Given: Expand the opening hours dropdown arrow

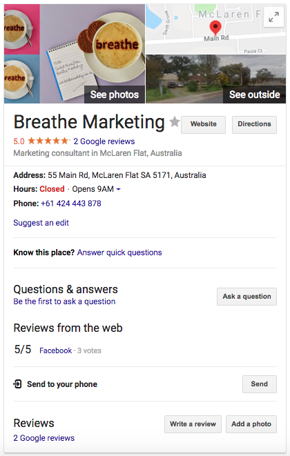Looking at the screenshot, I should click(x=118, y=189).
